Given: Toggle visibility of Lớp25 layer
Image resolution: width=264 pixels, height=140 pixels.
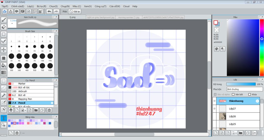Looking at the screenshot, I should coord(214,124).
